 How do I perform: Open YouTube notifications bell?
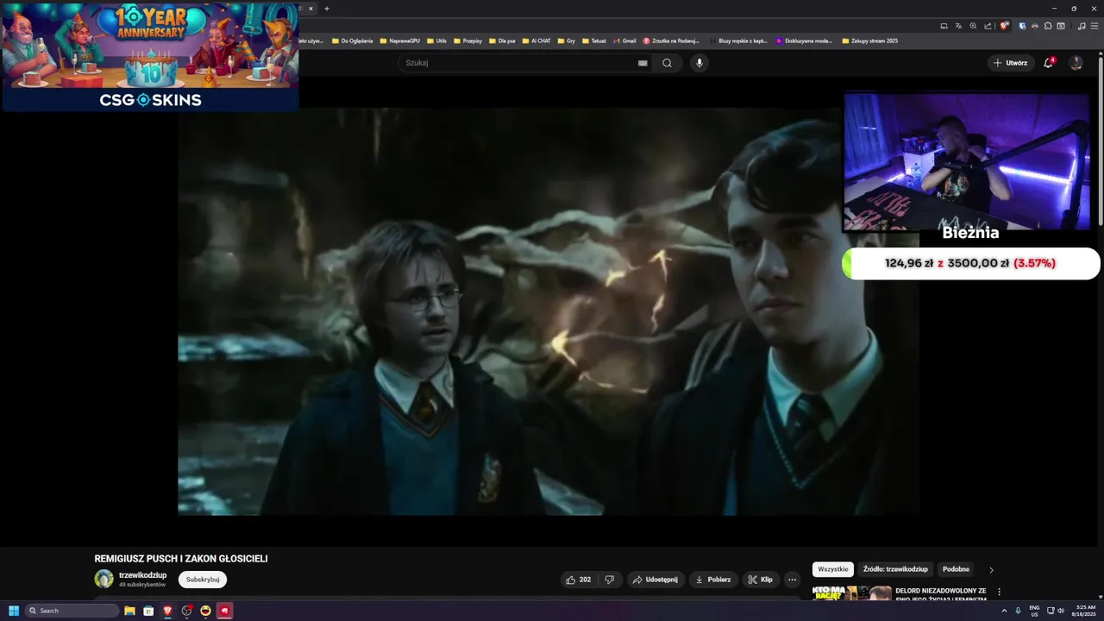[1049, 63]
